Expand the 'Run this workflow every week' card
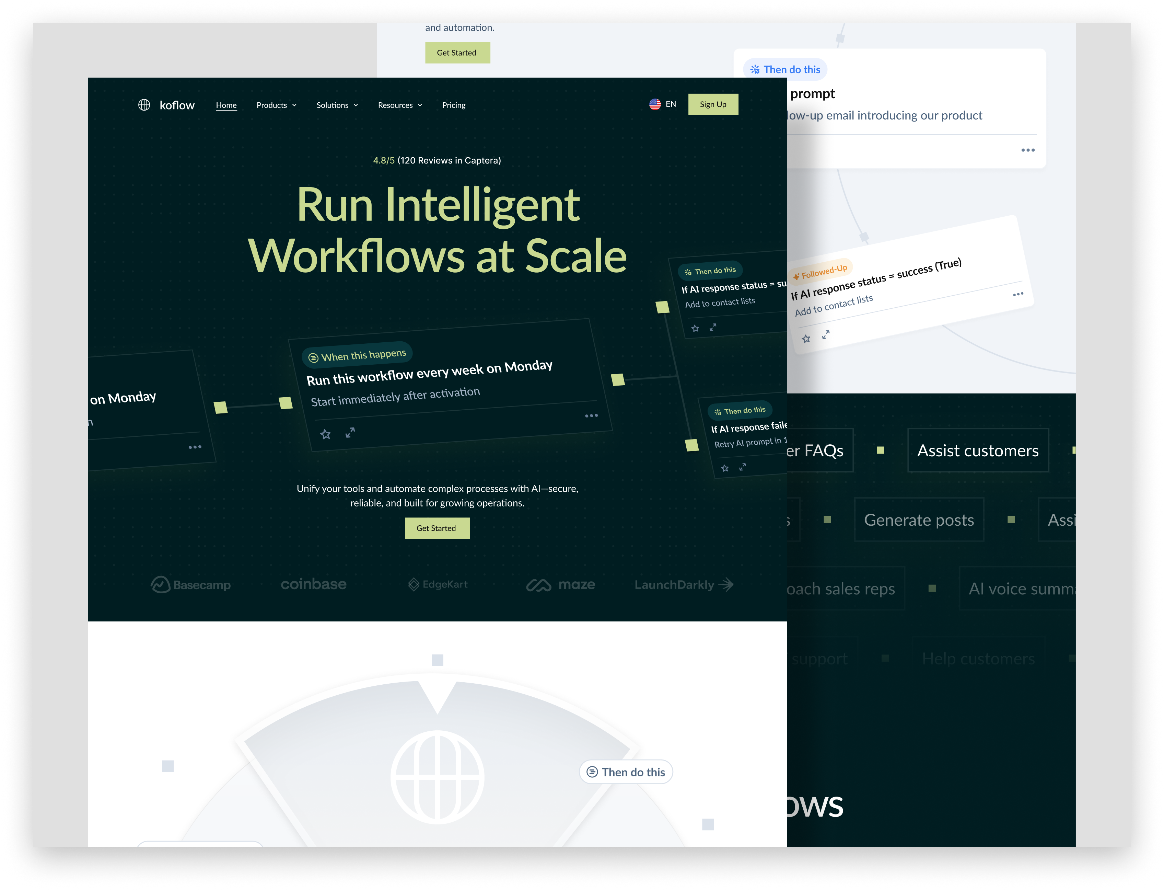This screenshot has width=1164, height=890. click(x=350, y=432)
